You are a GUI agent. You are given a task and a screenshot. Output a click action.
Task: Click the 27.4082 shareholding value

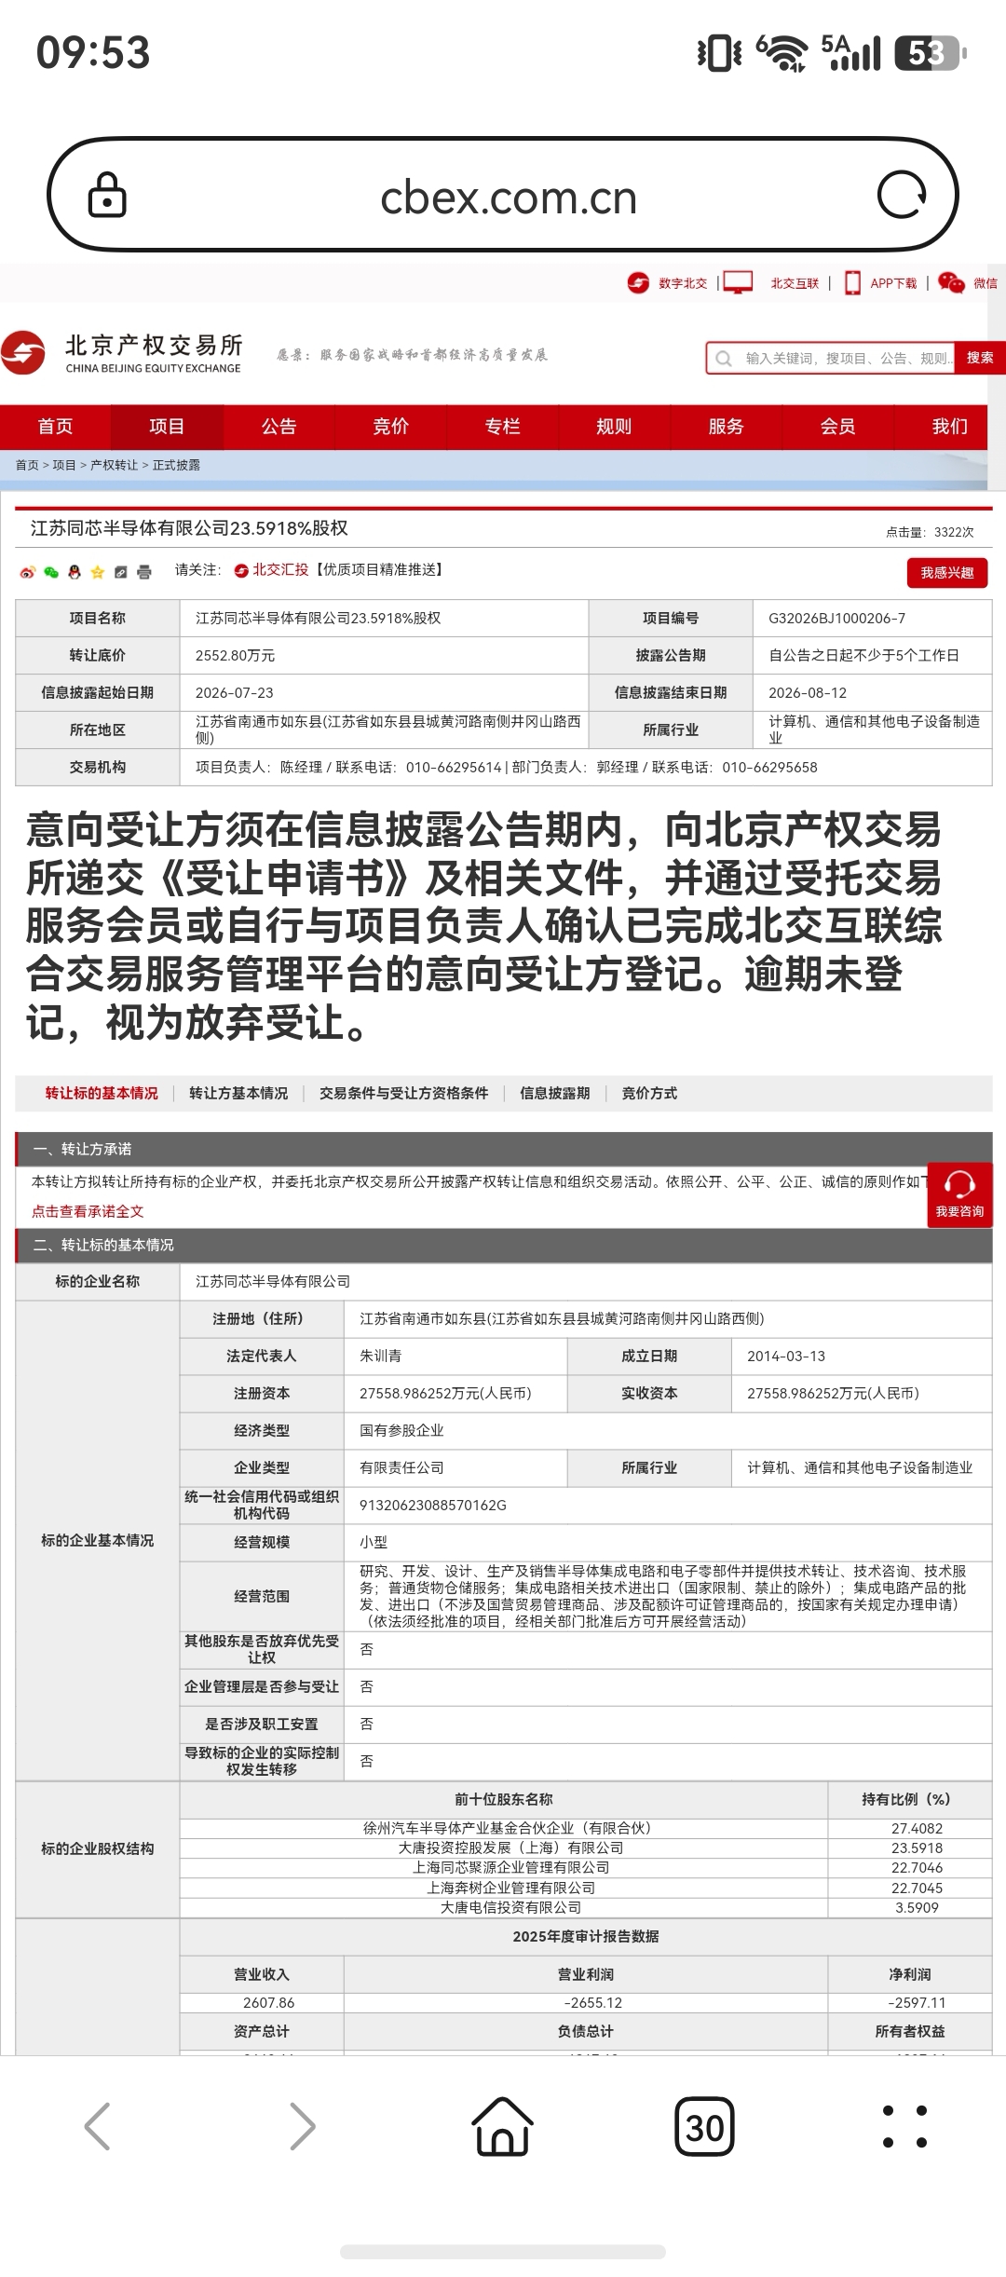(x=917, y=1828)
